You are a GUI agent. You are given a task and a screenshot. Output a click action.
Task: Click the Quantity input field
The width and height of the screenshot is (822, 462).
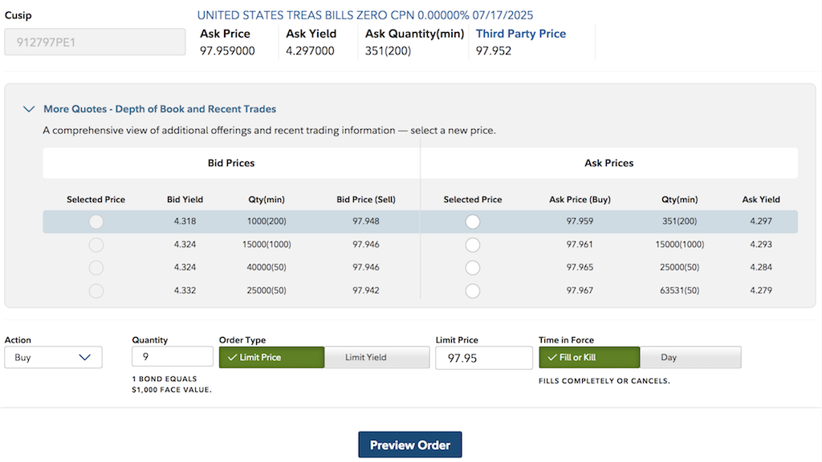(173, 358)
